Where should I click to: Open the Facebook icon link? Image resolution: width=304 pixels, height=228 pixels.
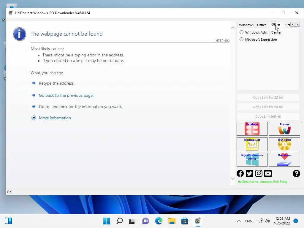point(240,173)
